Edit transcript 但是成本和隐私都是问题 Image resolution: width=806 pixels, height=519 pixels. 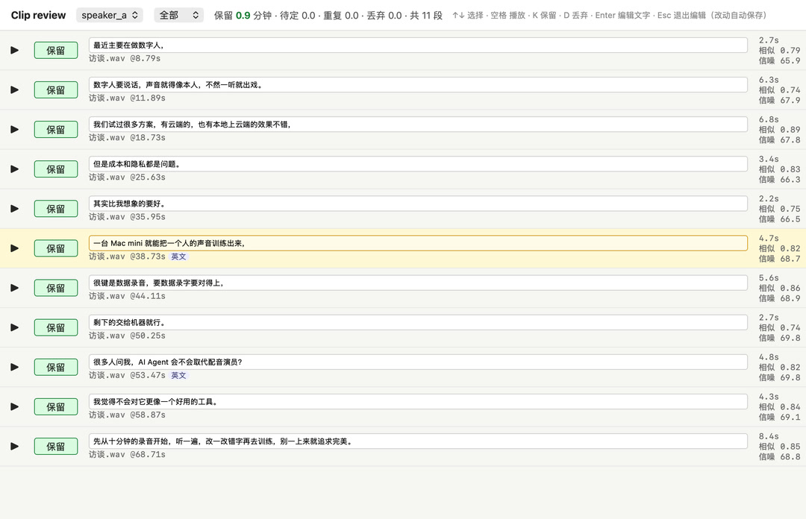pos(418,163)
